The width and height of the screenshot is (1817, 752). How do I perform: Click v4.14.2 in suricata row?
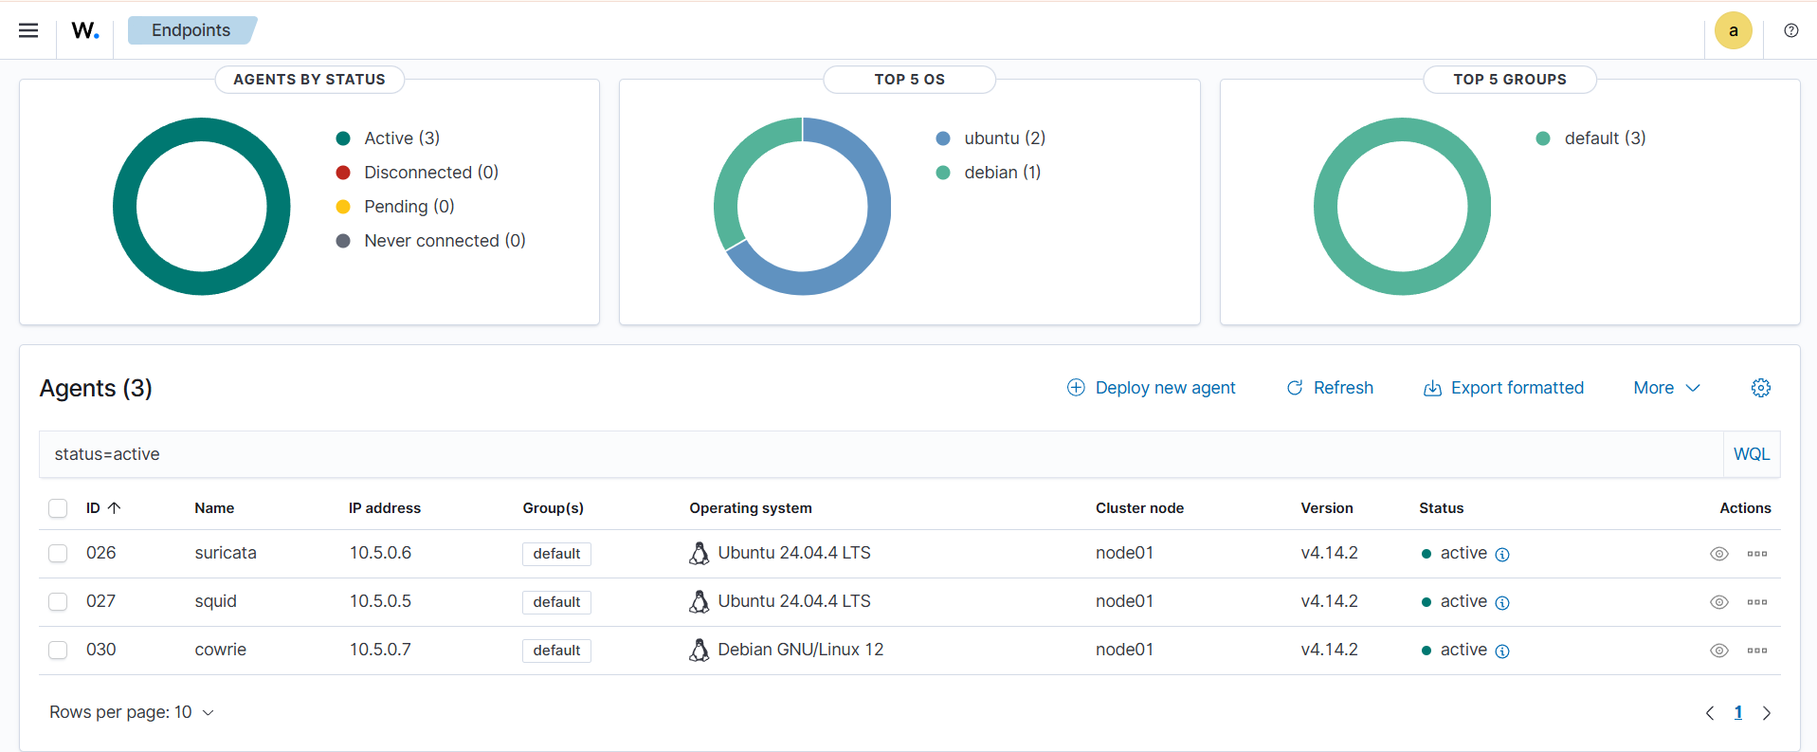click(x=1329, y=553)
